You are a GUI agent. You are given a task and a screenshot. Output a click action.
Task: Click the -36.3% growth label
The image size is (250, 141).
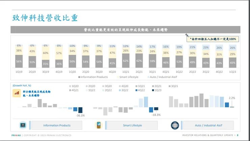[80, 116]
